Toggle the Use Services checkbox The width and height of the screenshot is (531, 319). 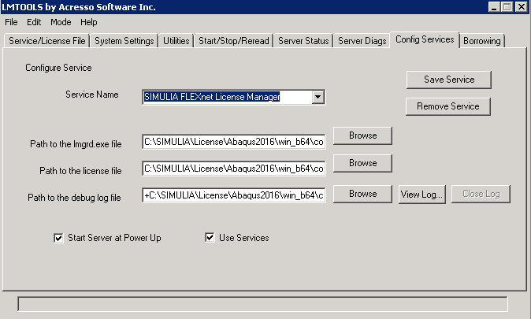pos(210,238)
